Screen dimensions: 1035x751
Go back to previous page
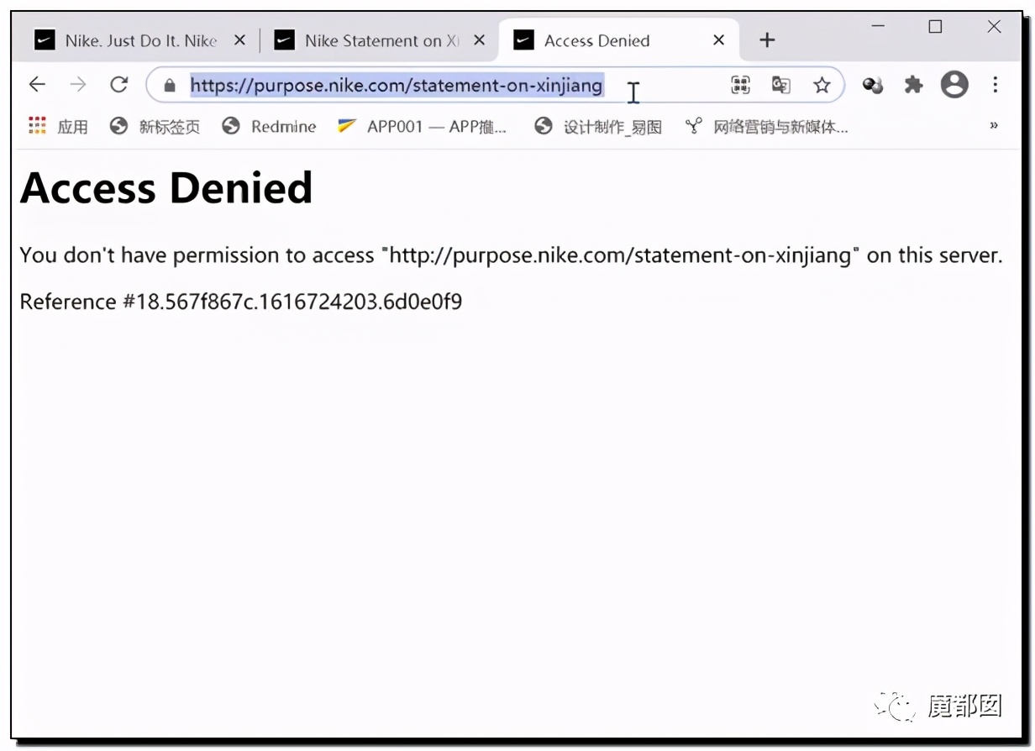[37, 84]
